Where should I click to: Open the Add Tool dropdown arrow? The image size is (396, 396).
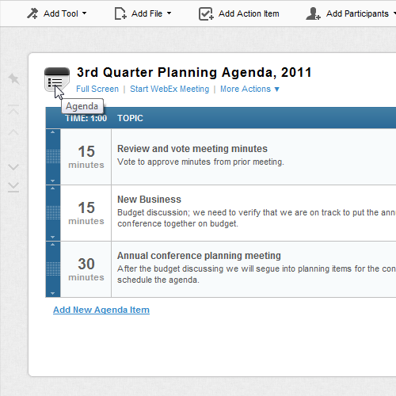[84, 13]
